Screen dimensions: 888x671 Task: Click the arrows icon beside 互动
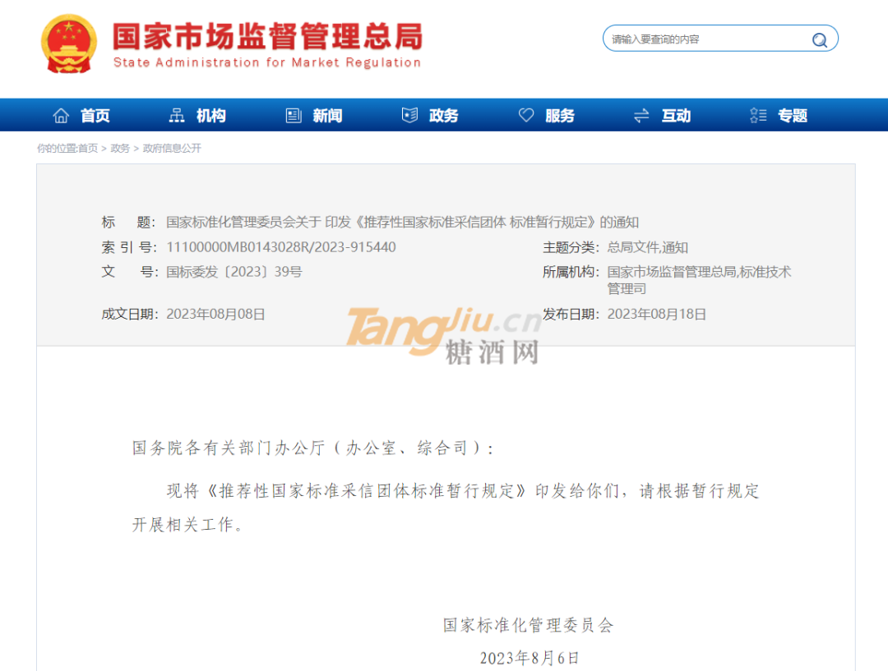pos(642,116)
